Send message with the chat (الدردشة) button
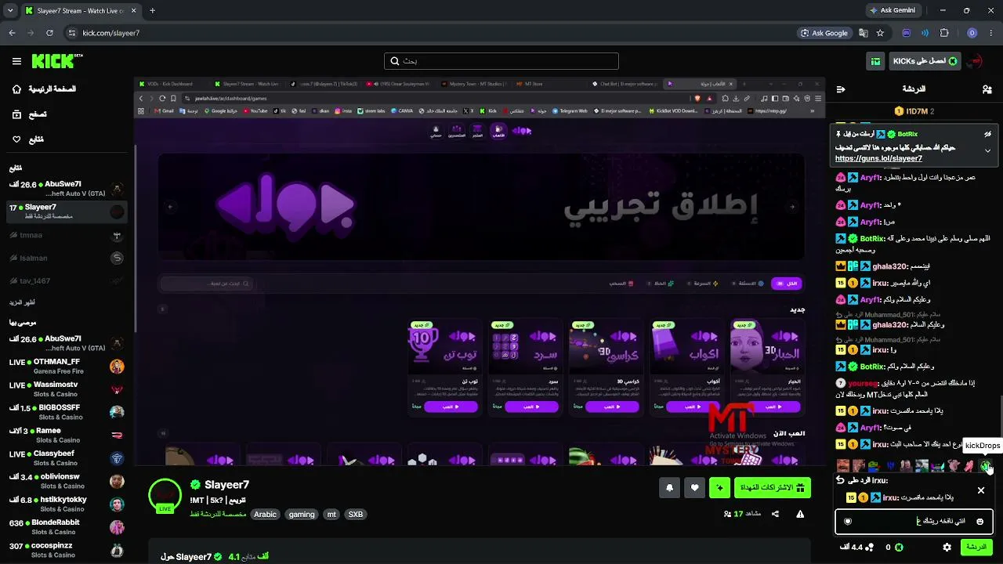This screenshot has height=564, width=1003. 976,547
